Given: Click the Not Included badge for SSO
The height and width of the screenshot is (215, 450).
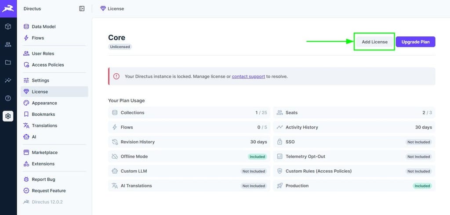Looking at the screenshot, I should point(419,142).
